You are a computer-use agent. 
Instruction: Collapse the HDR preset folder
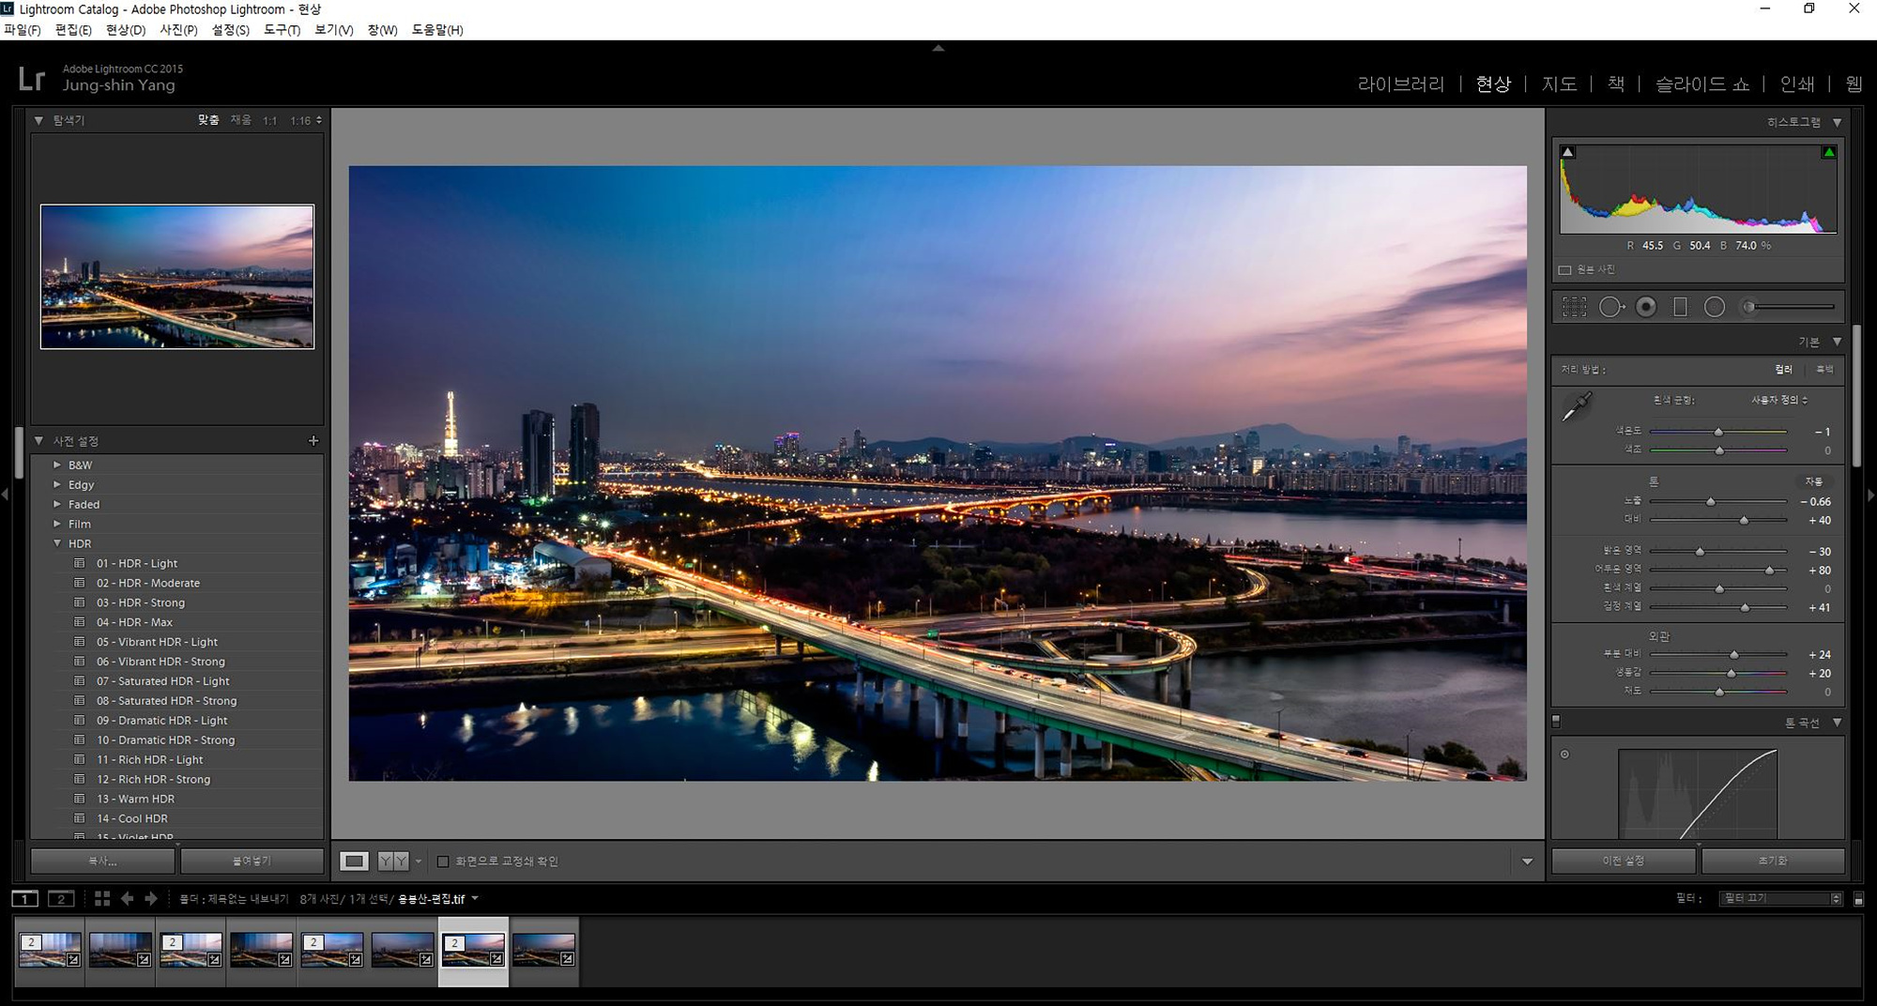click(x=57, y=544)
